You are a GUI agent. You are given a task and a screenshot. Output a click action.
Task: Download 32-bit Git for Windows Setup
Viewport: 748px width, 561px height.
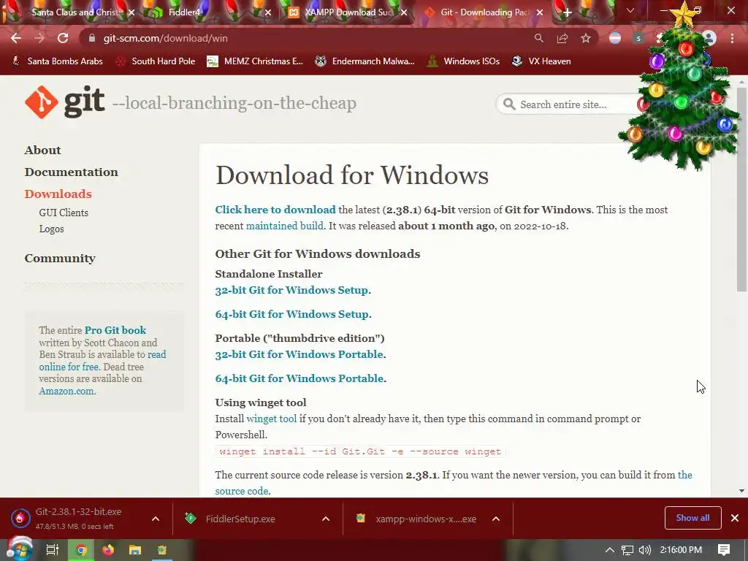click(291, 290)
